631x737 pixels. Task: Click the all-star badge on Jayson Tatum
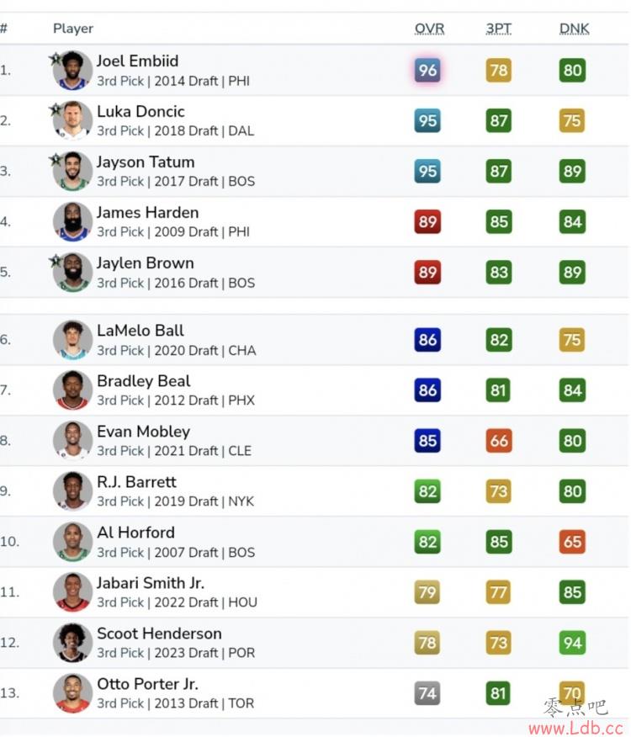tap(56, 159)
